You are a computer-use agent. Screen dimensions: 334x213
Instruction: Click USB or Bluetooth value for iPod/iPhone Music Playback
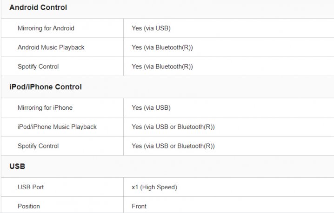coord(173,127)
